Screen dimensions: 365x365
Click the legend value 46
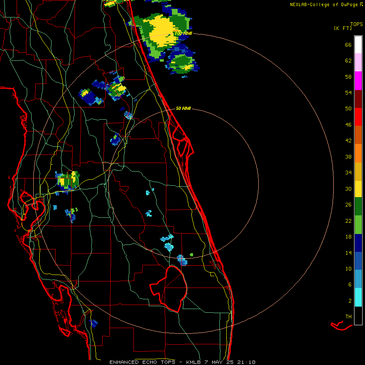[348, 125]
